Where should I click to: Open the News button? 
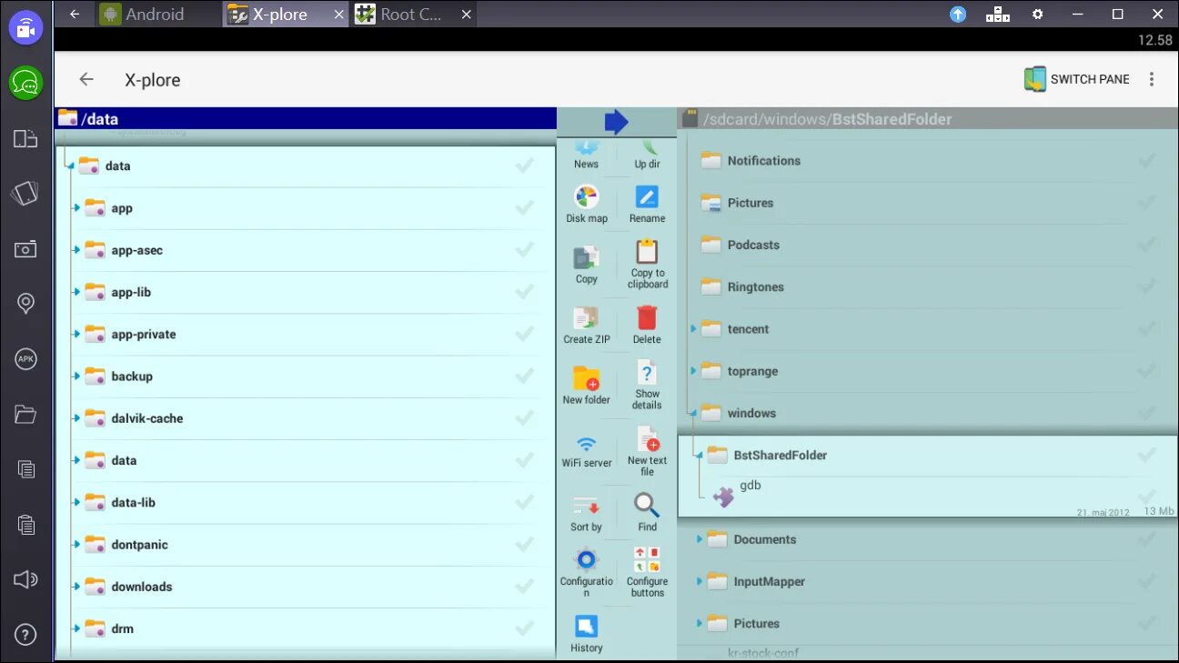[586, 153]
